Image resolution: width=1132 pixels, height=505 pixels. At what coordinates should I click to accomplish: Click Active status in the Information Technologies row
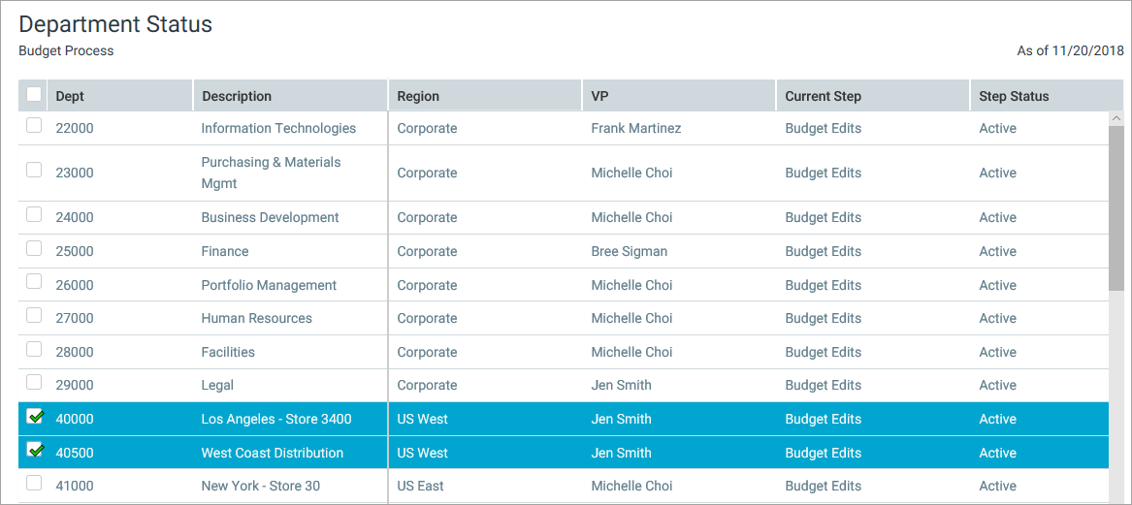(x=998, y=128)
